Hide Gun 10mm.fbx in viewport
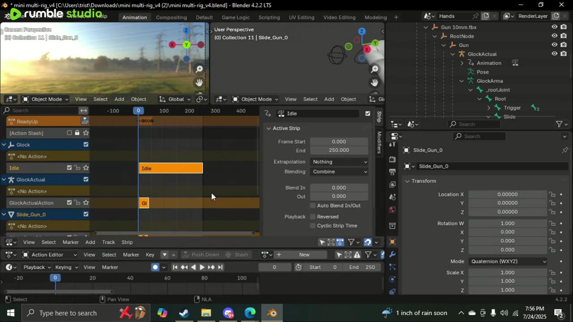 [x=555, y=27]
